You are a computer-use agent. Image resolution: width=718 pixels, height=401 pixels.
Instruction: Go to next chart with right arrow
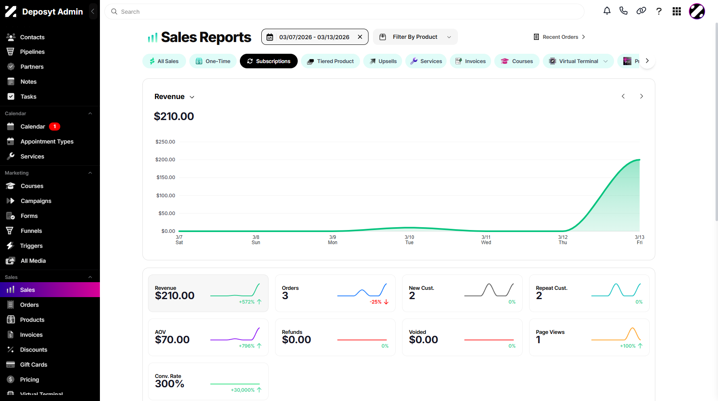point(642,96)
